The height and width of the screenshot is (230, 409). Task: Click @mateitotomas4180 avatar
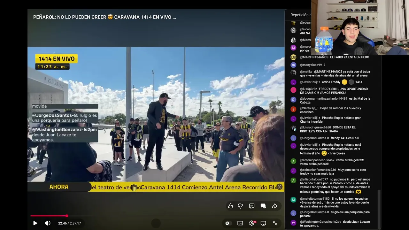point(293,200)
